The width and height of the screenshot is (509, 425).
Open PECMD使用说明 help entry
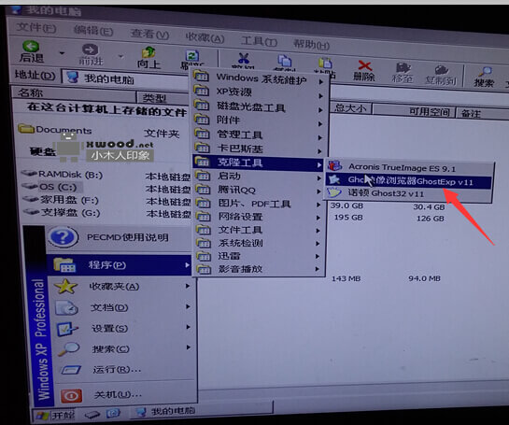(x=120, y=237)
